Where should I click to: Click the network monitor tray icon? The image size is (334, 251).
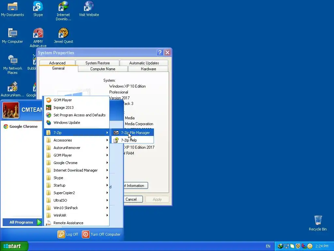coord(286,246)
